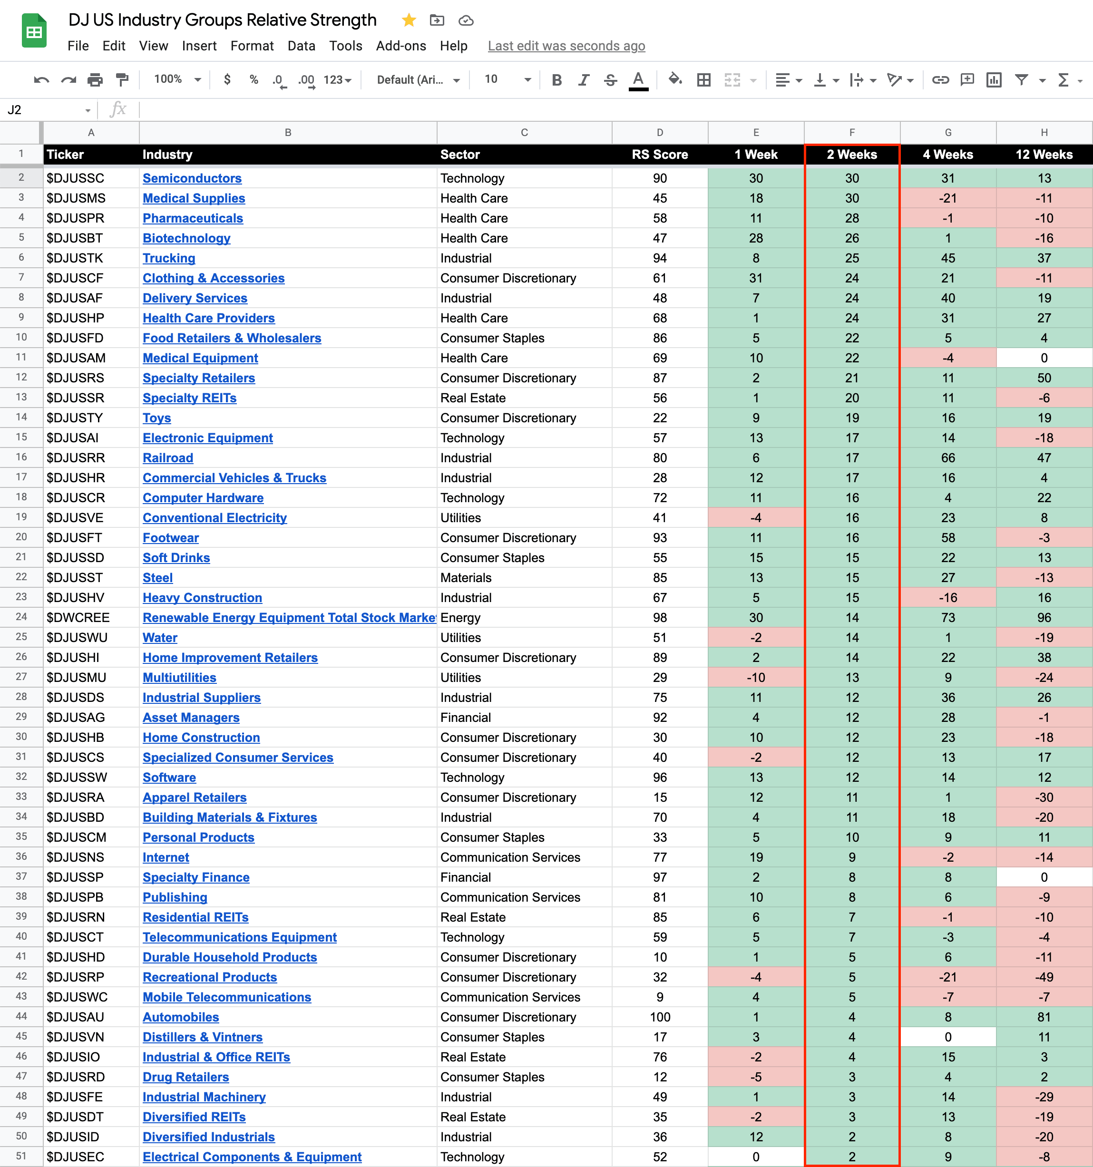1093x1167 pixels.
Task: Open the zoom 100% dropdown
Action: (176, 79)
